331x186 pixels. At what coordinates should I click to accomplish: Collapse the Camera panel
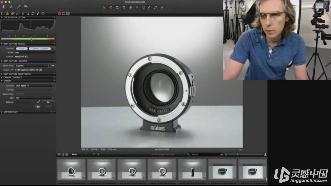point(2,81)
